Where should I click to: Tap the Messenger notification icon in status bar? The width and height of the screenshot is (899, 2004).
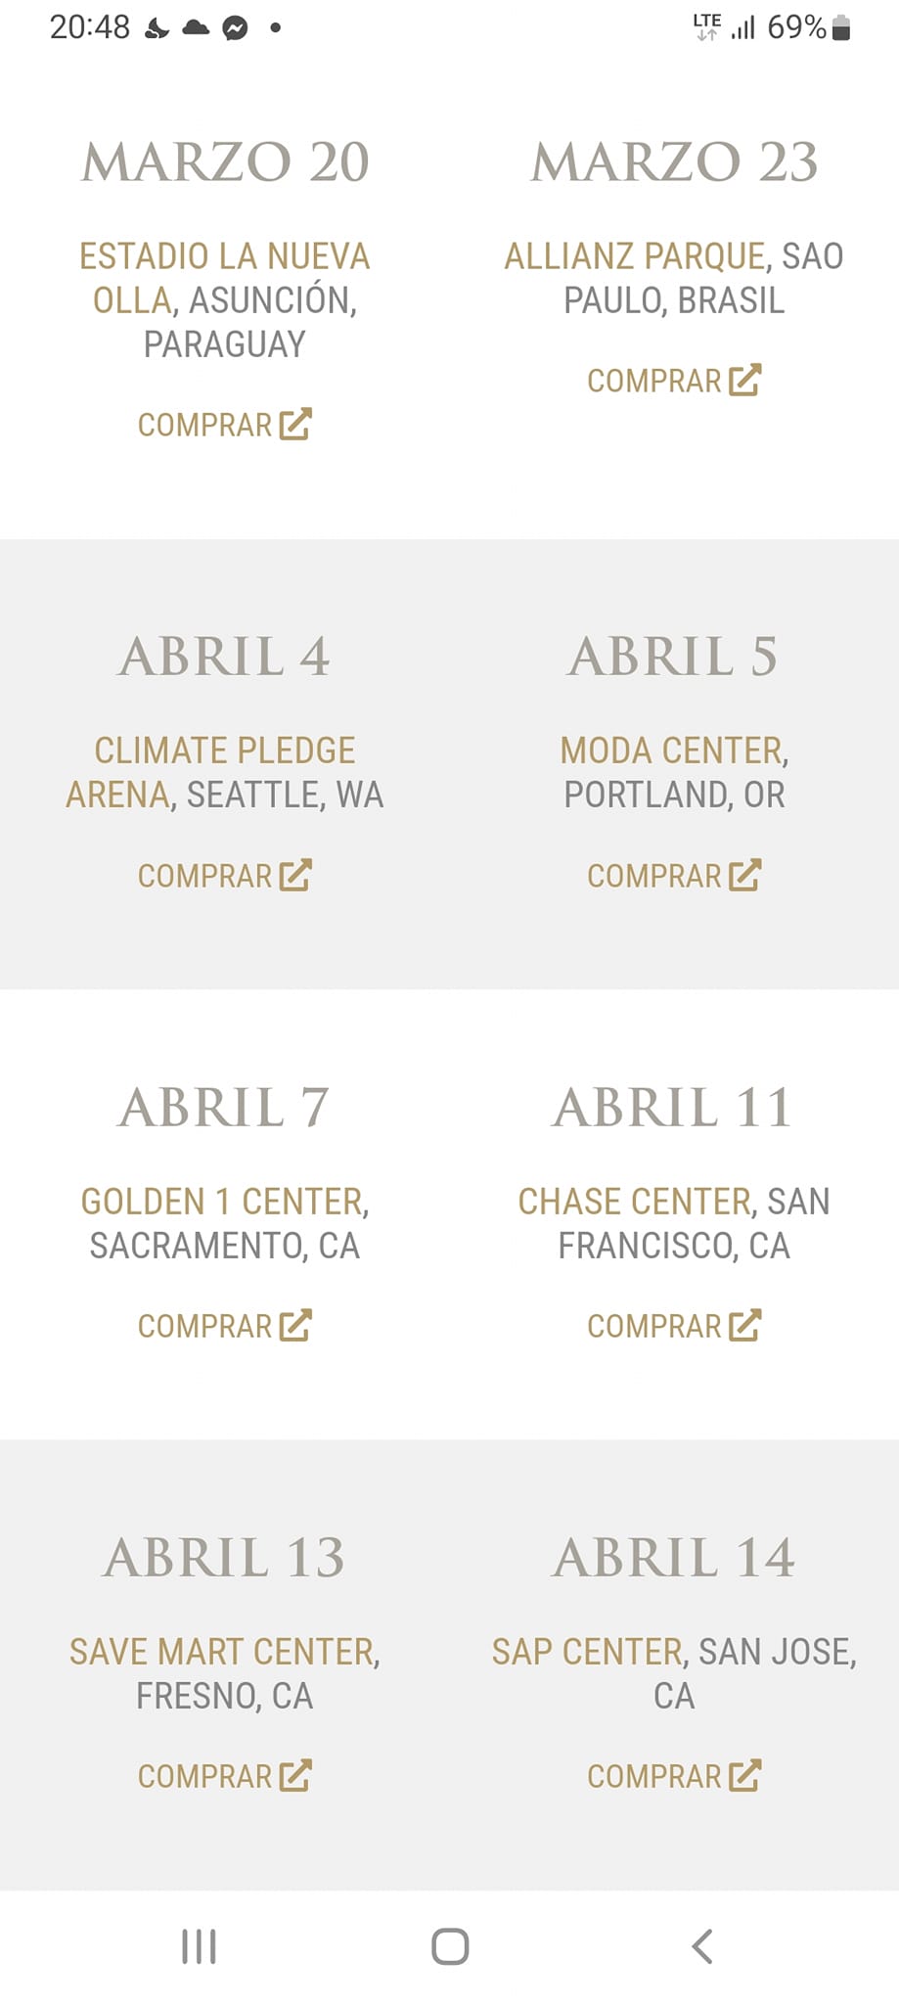point(235,28)
